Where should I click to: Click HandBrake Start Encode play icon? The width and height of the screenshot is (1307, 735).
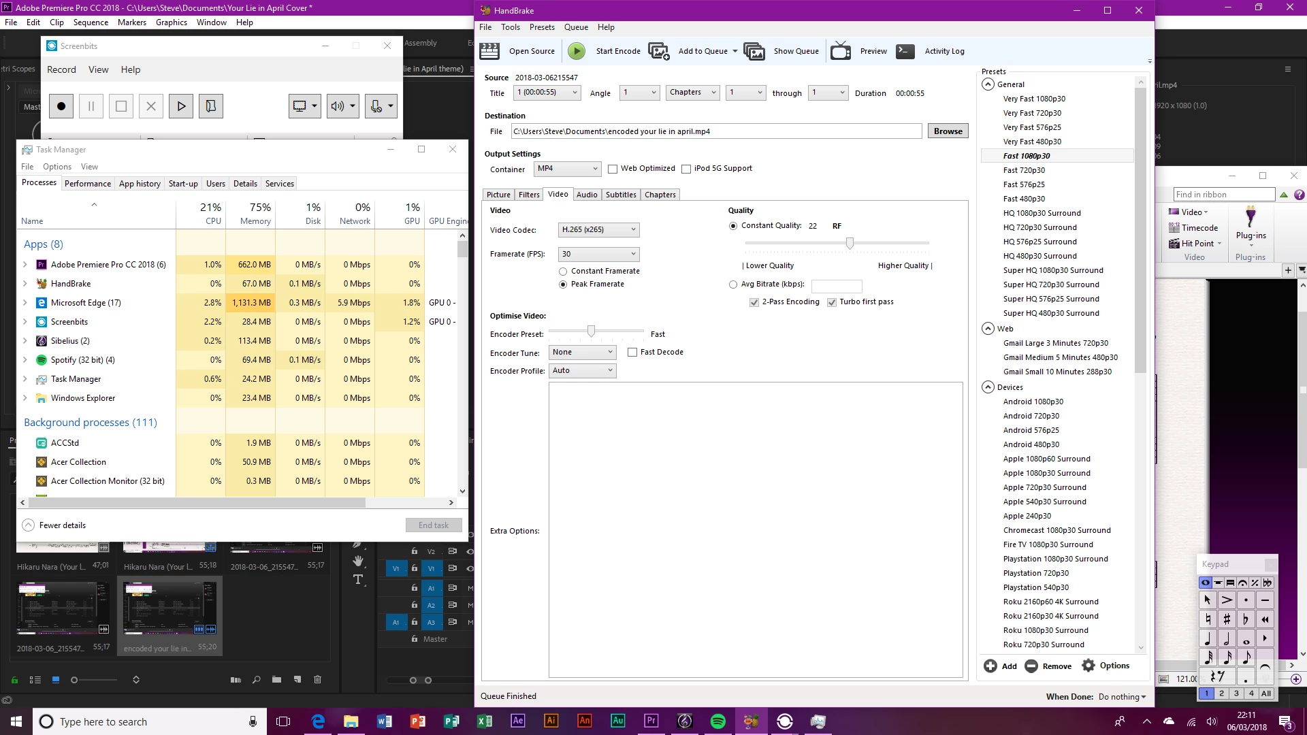click(576, 51)
